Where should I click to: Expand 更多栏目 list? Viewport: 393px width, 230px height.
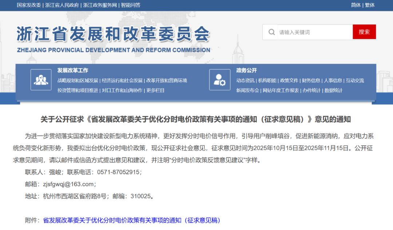(x=155, y=90)
